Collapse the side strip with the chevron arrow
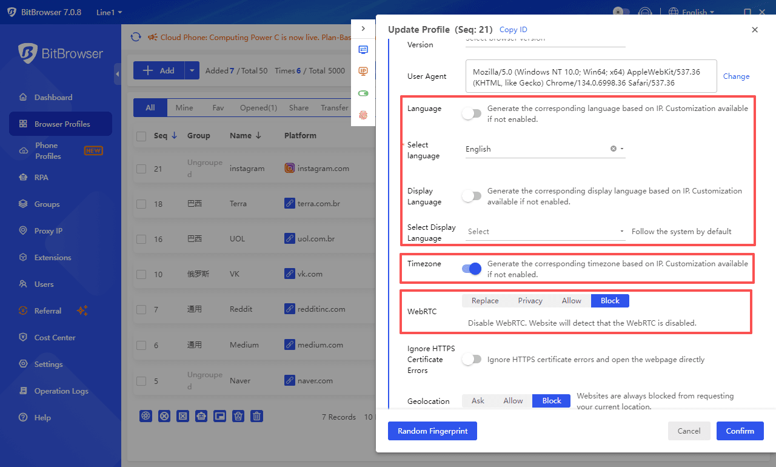Image resolution: width=776 pixels, height=467 pixels. [x=363, y=29]
